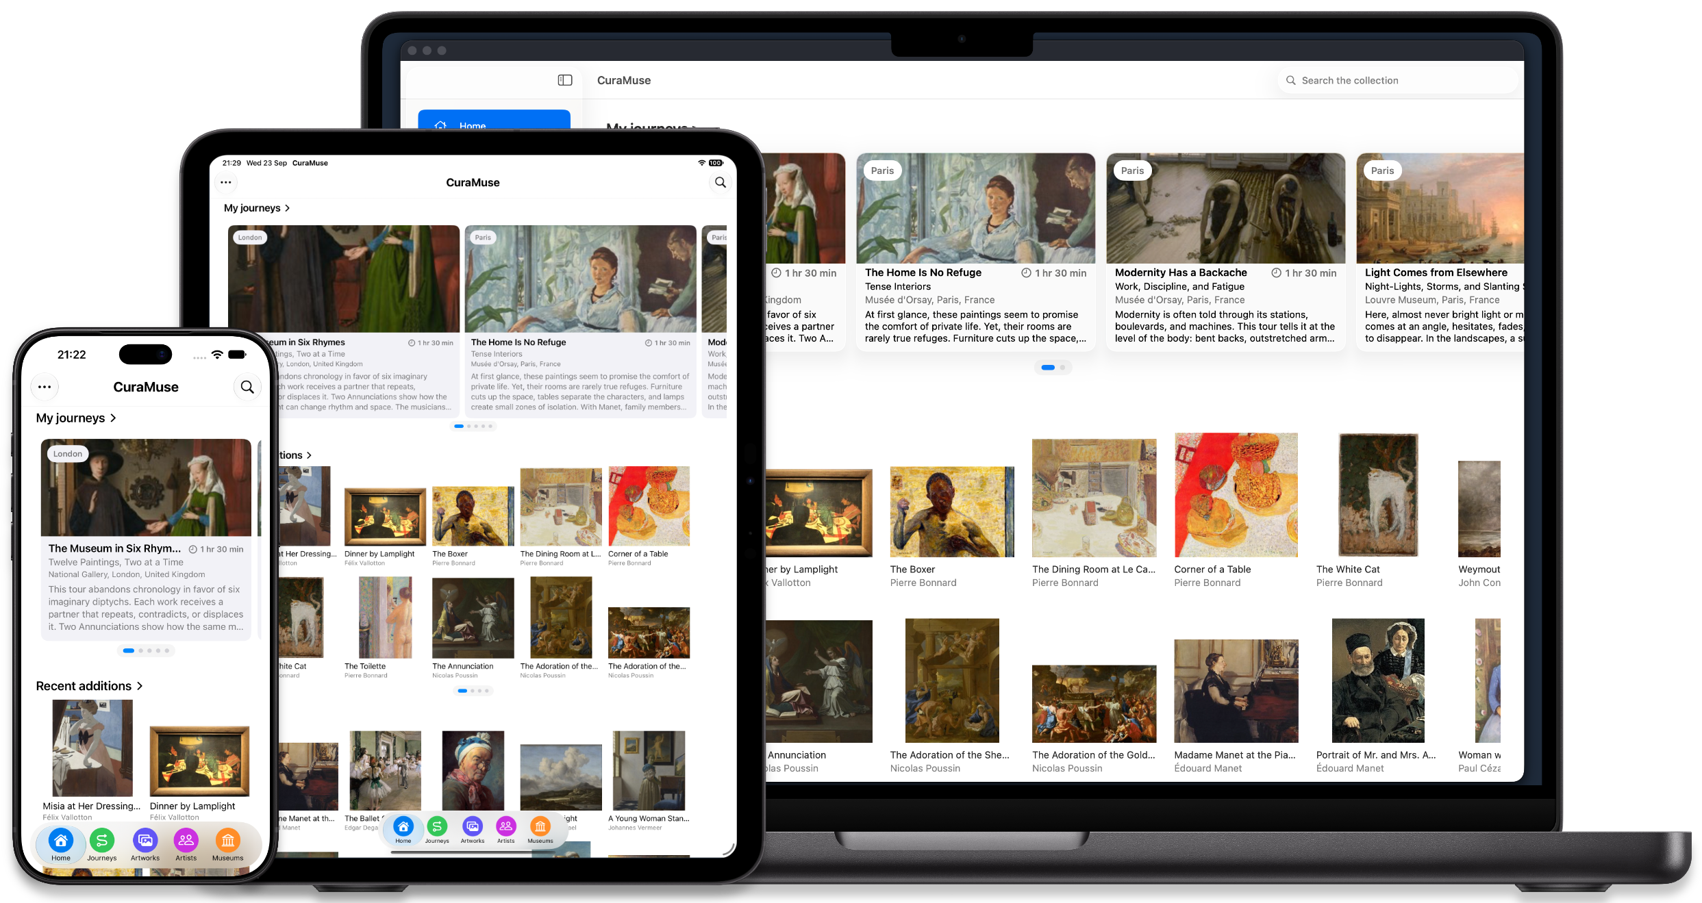Open The Dining Room at Le Ca... on MacBook
The image size is (1702, 903).
click(x=1094, y=513)
